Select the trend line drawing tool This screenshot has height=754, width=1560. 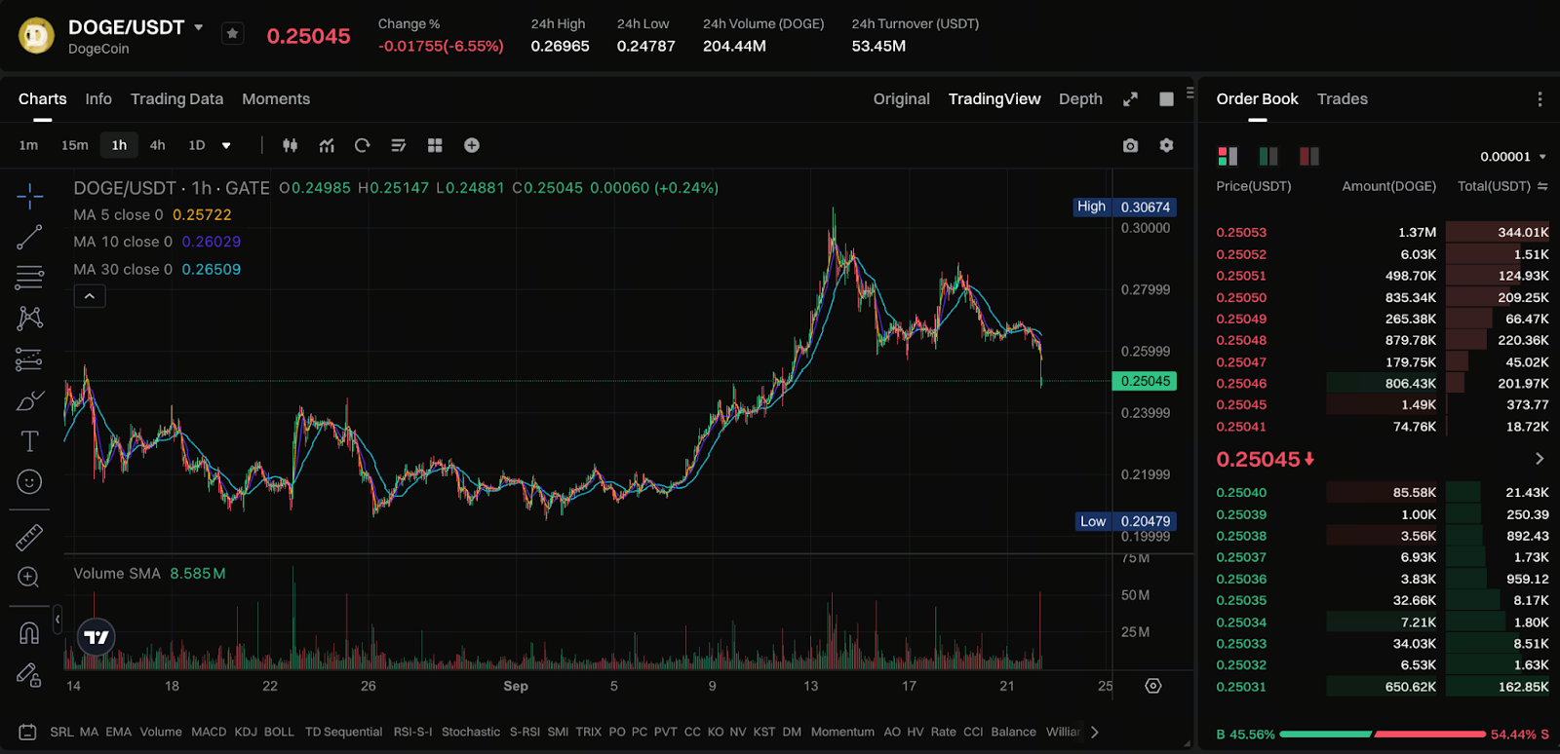[29, 237]
